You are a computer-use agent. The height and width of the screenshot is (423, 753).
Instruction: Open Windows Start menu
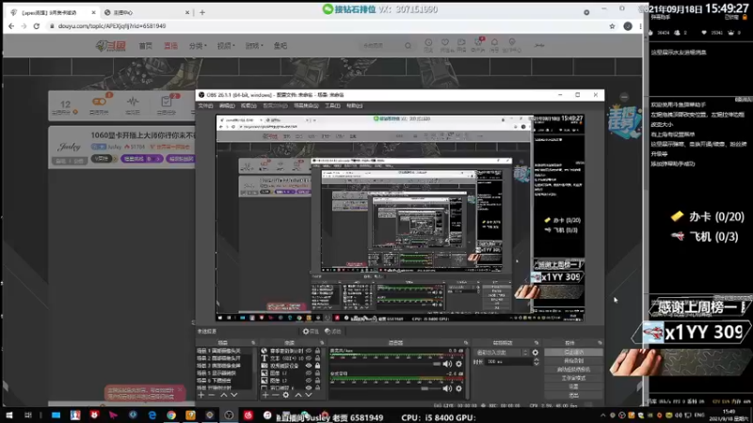coord(9,415)
